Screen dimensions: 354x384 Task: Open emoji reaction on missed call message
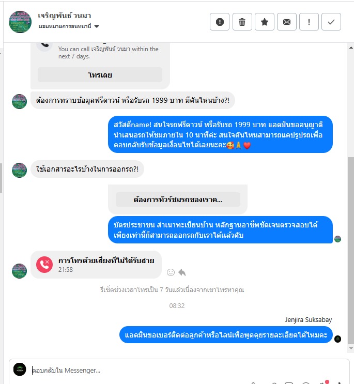[171, 272]
